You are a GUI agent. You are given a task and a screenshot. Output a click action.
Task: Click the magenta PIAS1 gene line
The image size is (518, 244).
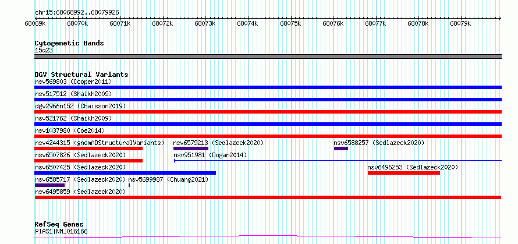268,237
